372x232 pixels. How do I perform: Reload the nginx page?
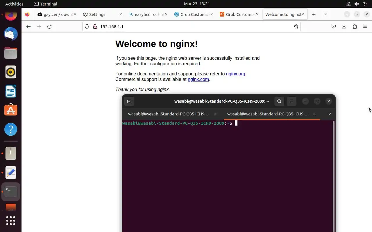[x=49, y=26]
